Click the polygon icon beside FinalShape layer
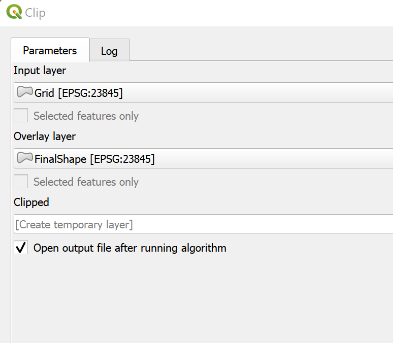The width and height of the screenshot is (393, 343). (25, 158)
